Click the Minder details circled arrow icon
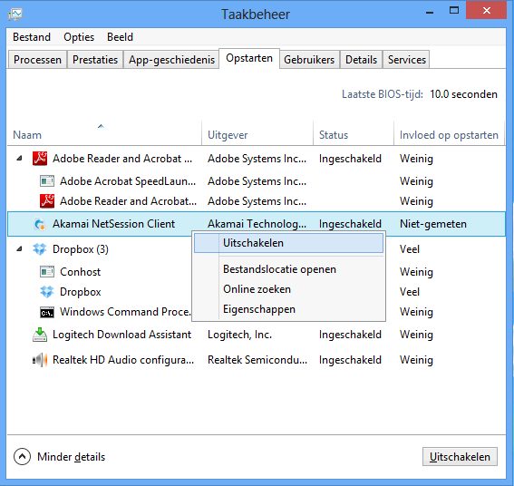514x486 pixels. 22,456
